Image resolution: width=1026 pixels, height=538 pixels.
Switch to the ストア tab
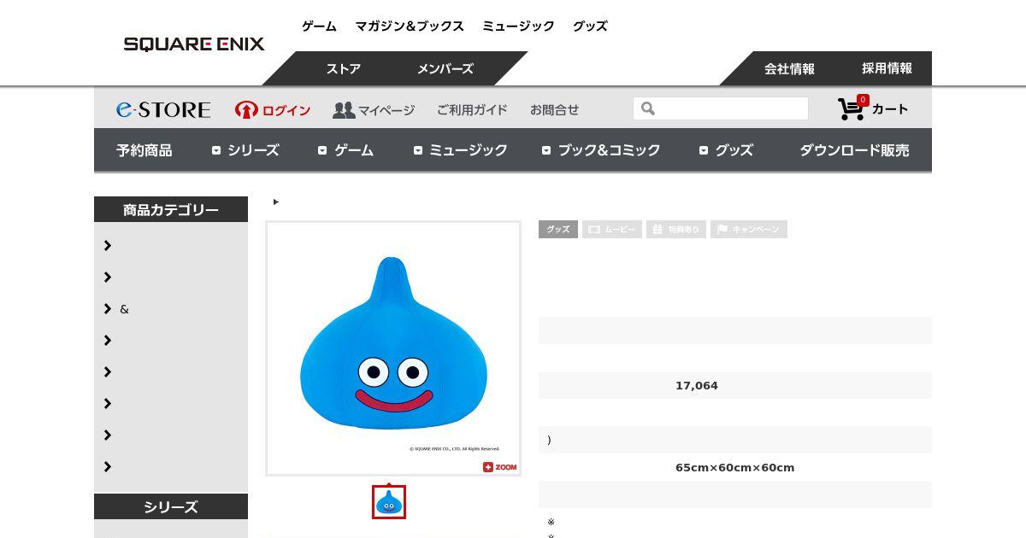(343, 69)
